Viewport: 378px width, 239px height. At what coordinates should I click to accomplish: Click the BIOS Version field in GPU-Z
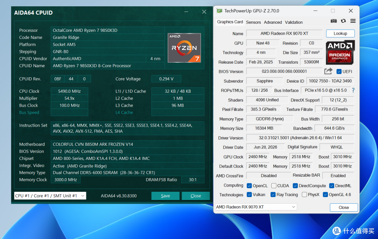click(284, 71)
